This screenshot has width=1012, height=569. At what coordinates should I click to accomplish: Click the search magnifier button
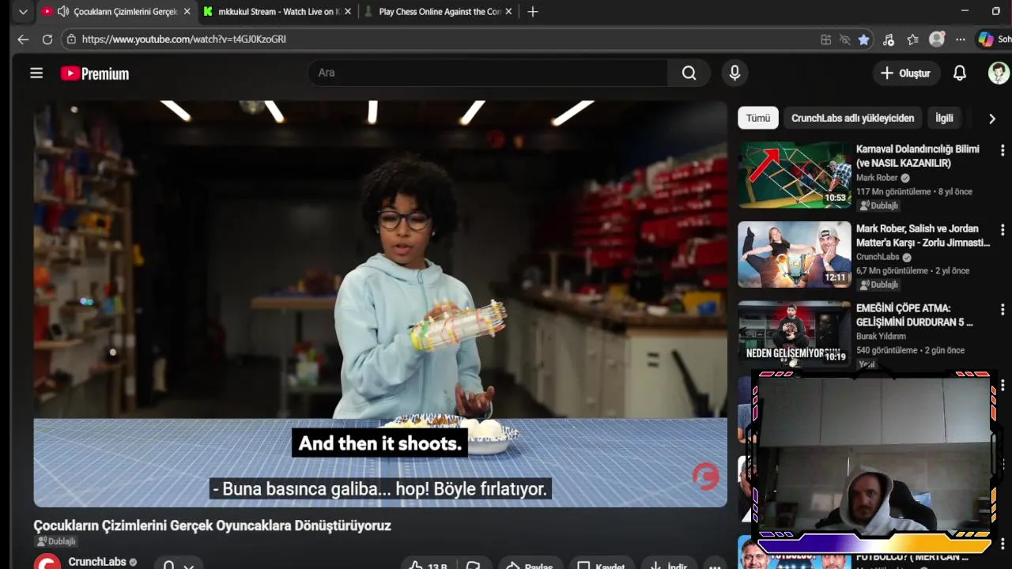689,73
